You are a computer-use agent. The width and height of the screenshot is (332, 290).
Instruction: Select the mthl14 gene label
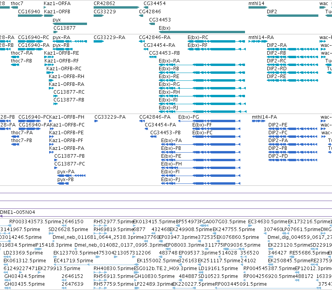click(x=256, y=4)
